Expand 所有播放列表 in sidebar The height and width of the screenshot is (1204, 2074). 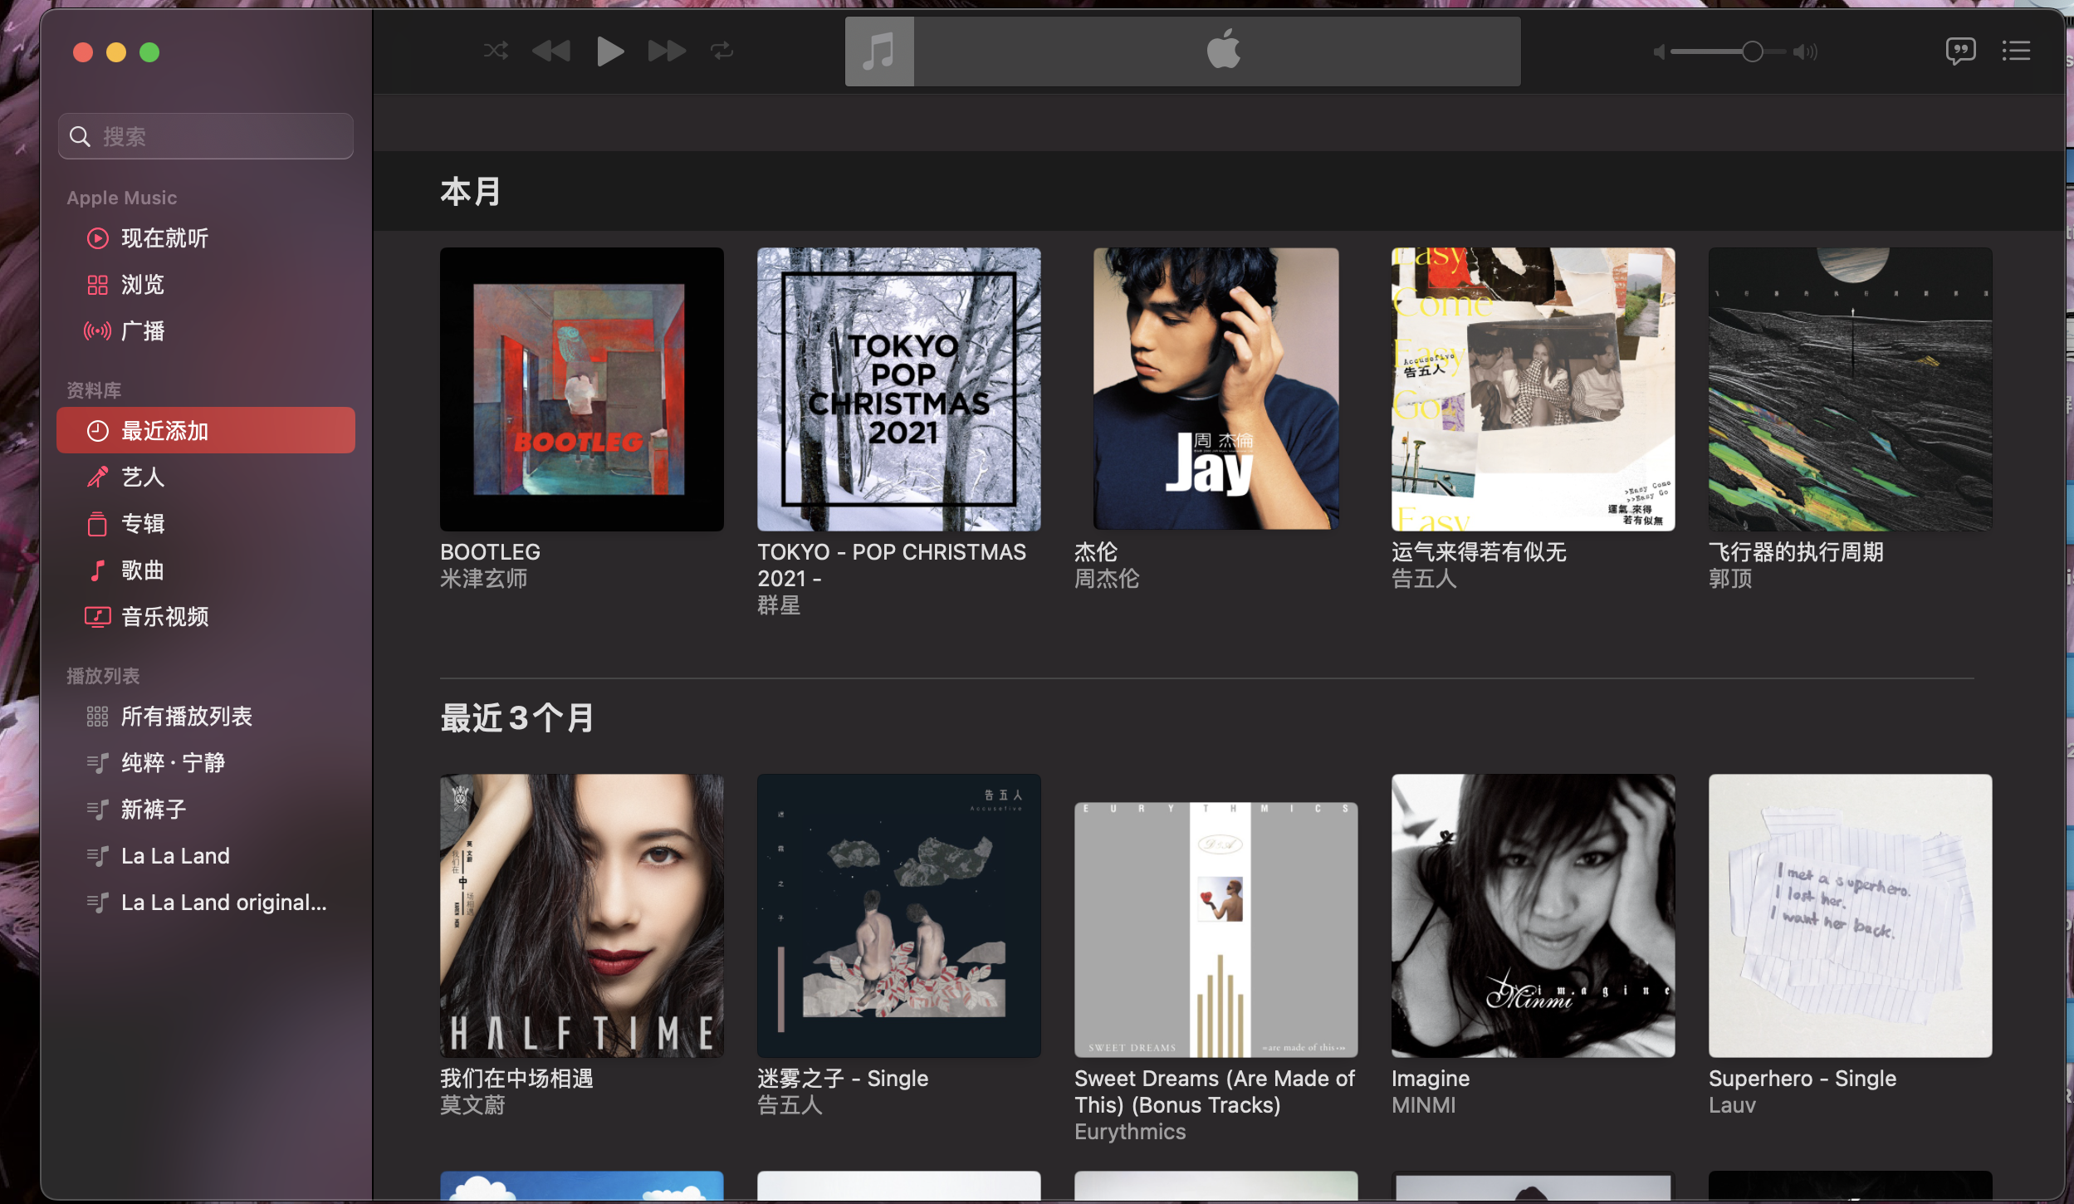(186, 717)
